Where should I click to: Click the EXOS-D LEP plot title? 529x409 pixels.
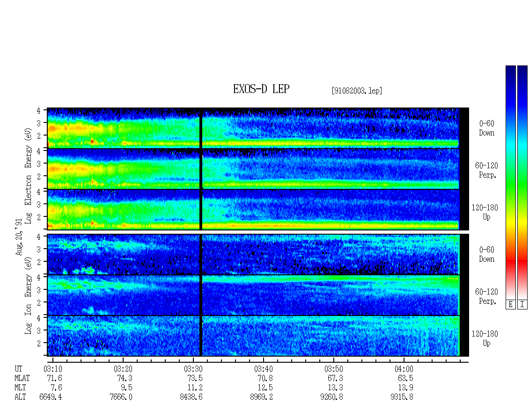[x=261, y=89]
